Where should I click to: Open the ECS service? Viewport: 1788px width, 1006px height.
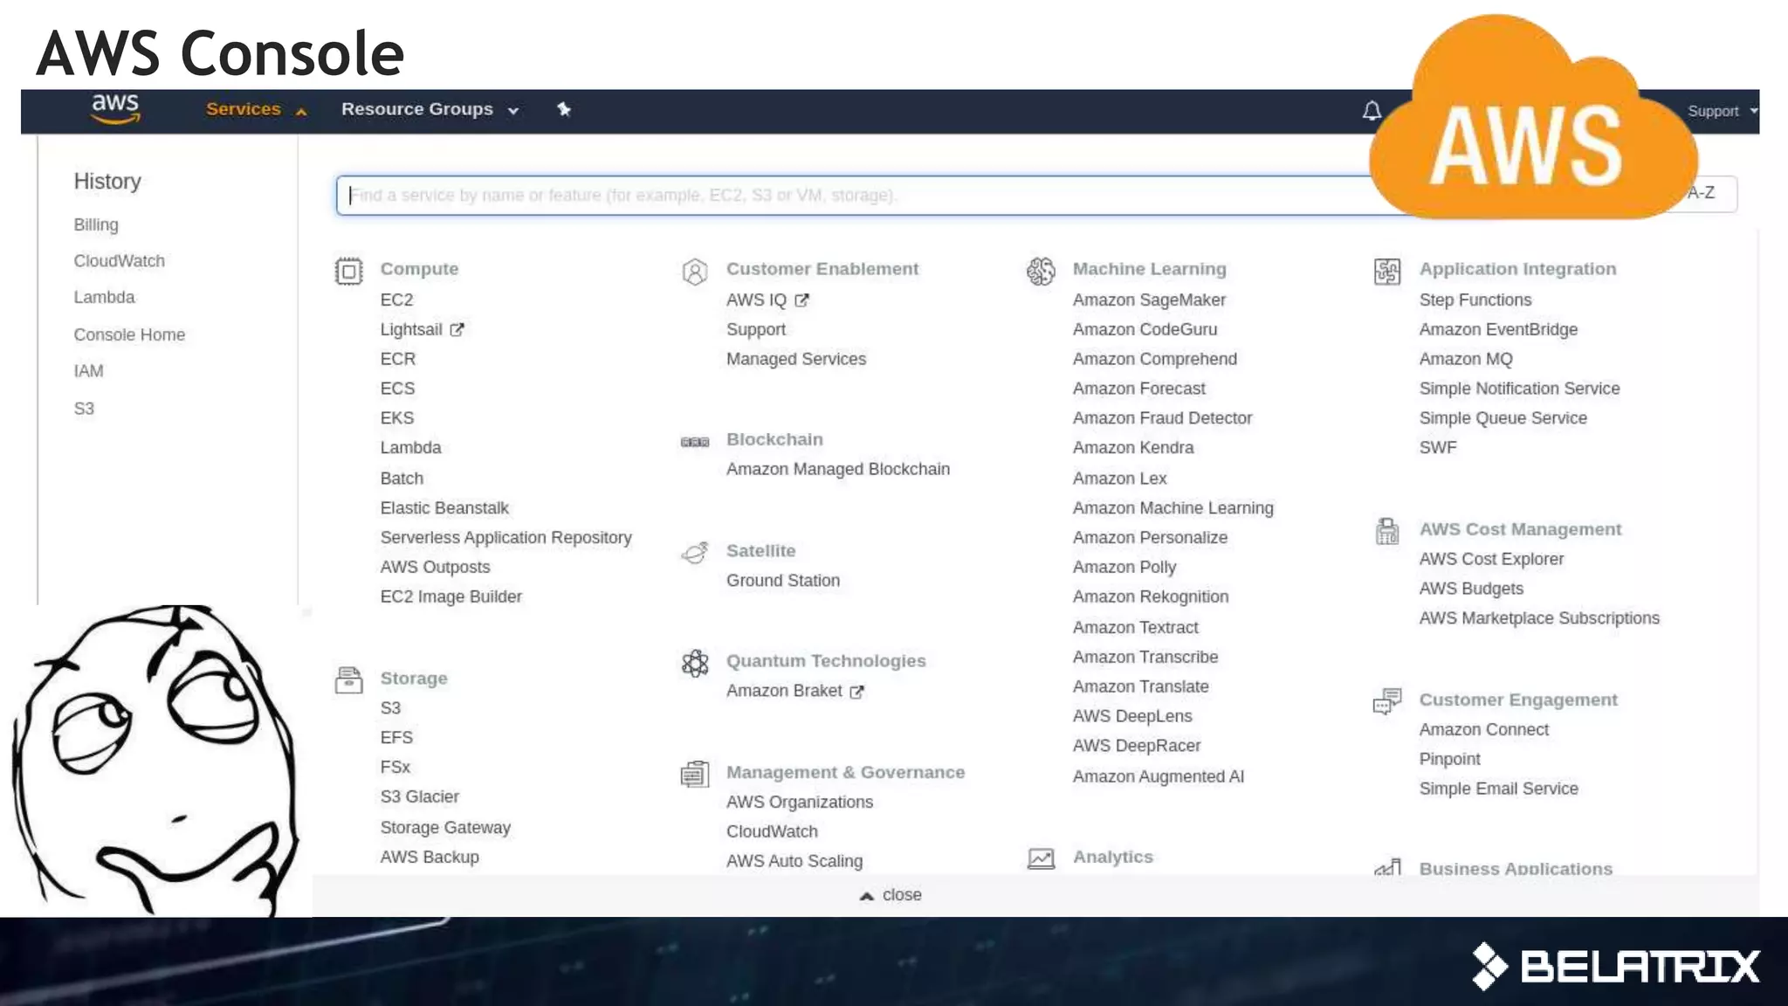[x=397, y=389]
